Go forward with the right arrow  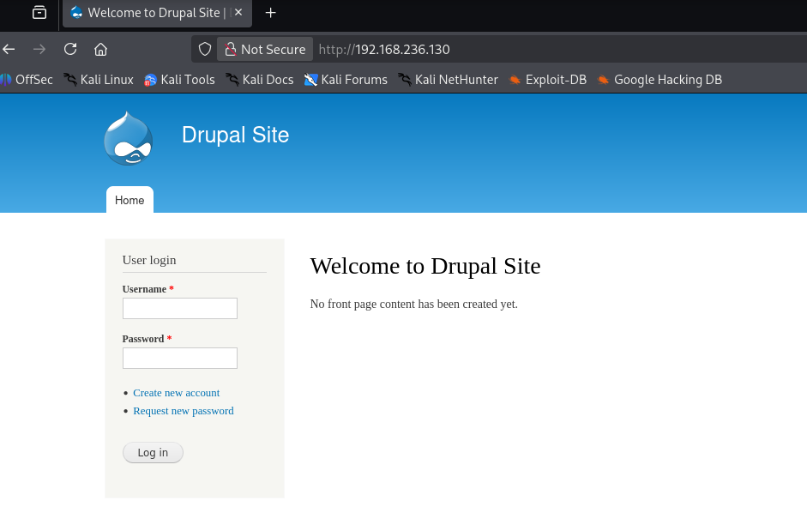(x=39, y=50)
